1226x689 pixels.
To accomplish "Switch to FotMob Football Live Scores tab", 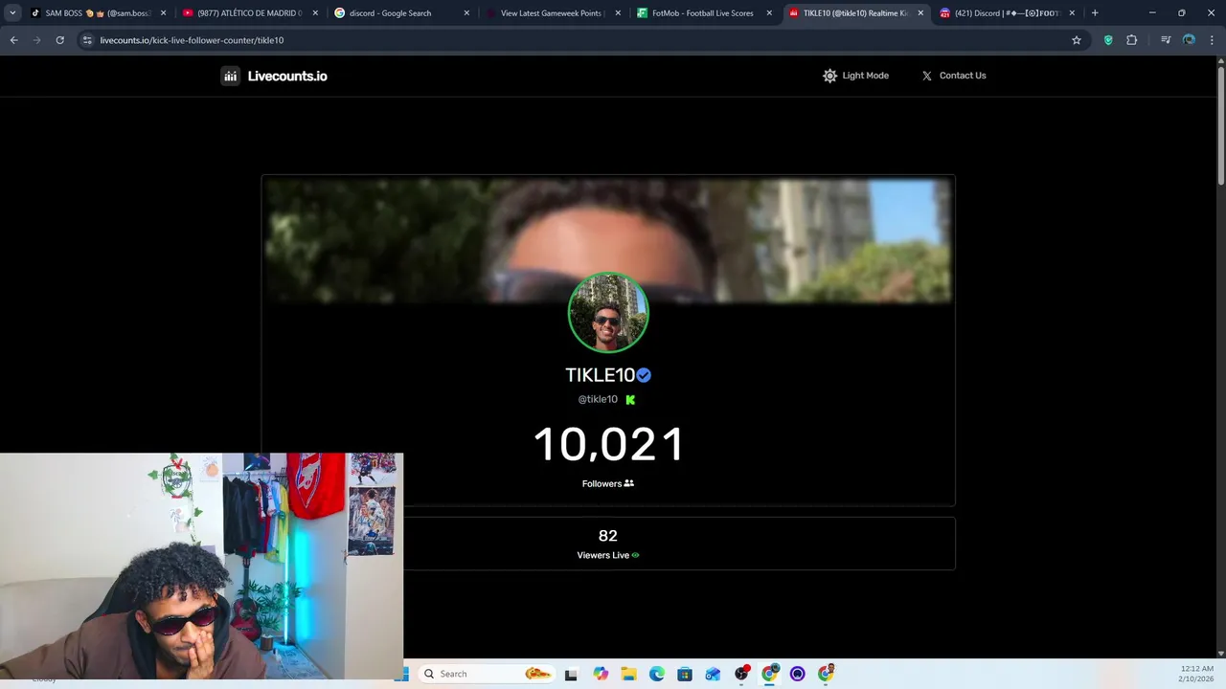I will click(x=705, y=13).
